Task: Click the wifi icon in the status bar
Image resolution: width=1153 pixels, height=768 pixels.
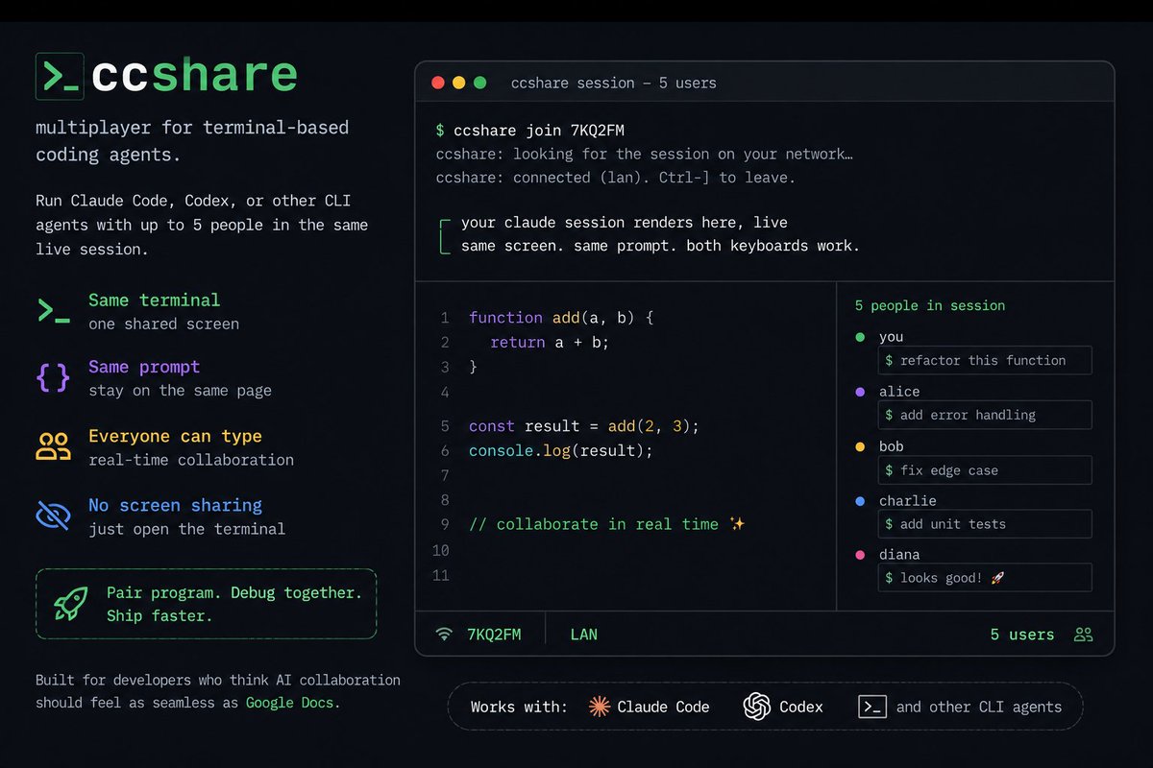Action: tap(444, 635)
